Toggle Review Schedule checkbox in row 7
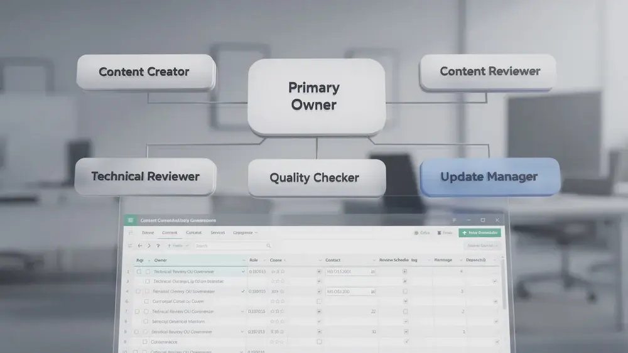 405,312
